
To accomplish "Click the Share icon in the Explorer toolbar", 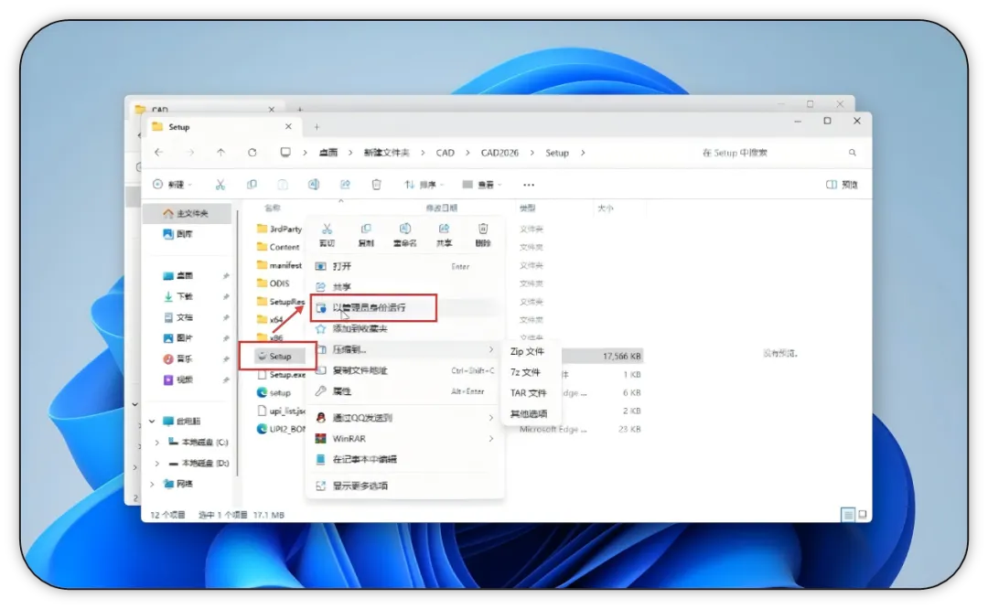I will [345, 185].
